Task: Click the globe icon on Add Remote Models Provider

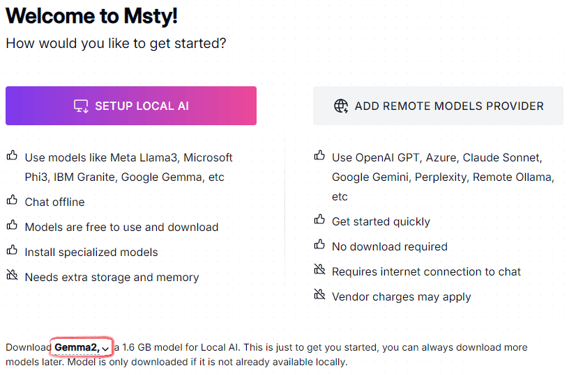Action: [x=341, y=106]
